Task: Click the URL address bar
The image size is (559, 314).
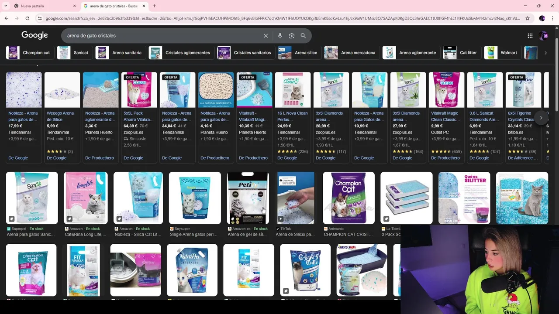Action: [283, 18]
